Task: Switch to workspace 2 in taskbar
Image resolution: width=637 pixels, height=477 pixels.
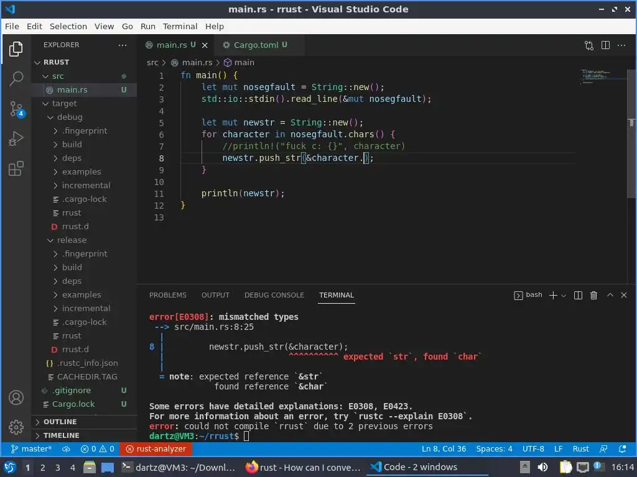Action: click(43, 468)
